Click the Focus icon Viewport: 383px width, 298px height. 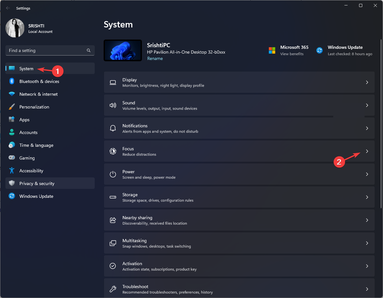pos(113,151)
